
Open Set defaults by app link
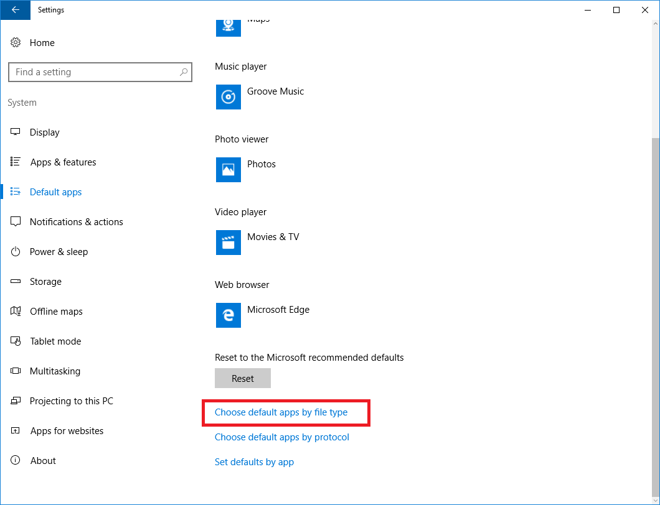pos(254,461)
